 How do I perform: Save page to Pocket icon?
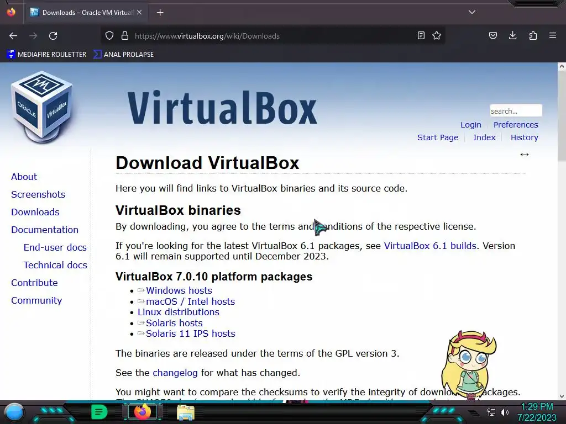pyautogui.click(x=492, y=35)
